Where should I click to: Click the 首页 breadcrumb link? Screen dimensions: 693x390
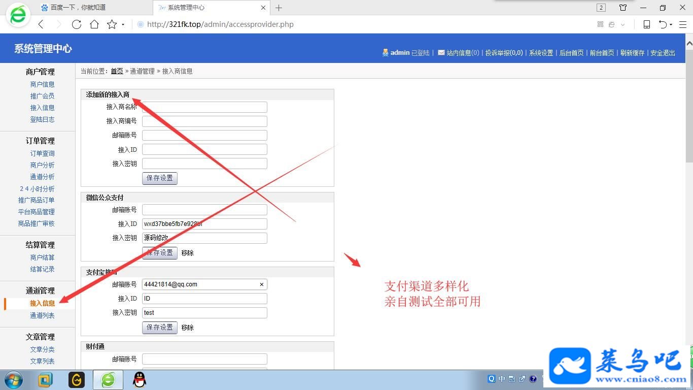pyautogui.click(x=117, y=71)
